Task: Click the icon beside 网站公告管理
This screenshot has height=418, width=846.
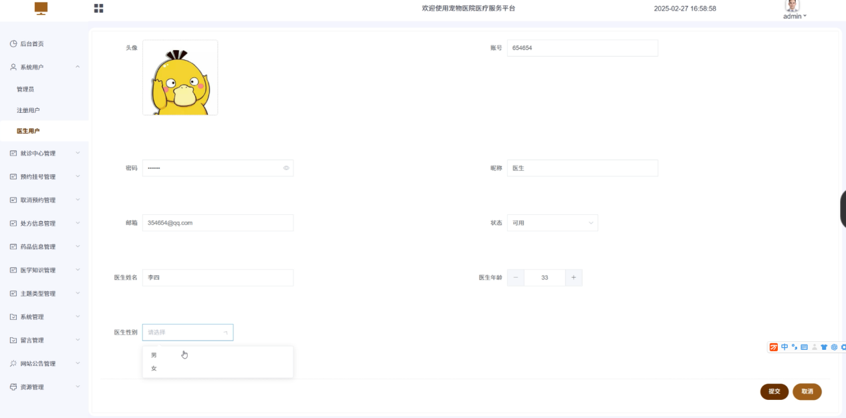Action: coord(13,364)
